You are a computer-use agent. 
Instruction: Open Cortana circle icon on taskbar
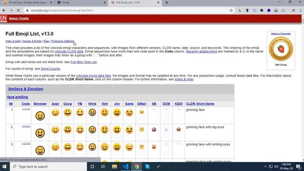click(x=92, y=167)
